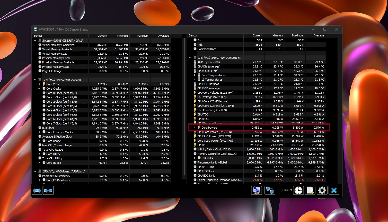Image resolution: width=388 pixels, height=222 pixels.
Task: Click the round icon beside Bus Clock
Action: tap(40, 128)
